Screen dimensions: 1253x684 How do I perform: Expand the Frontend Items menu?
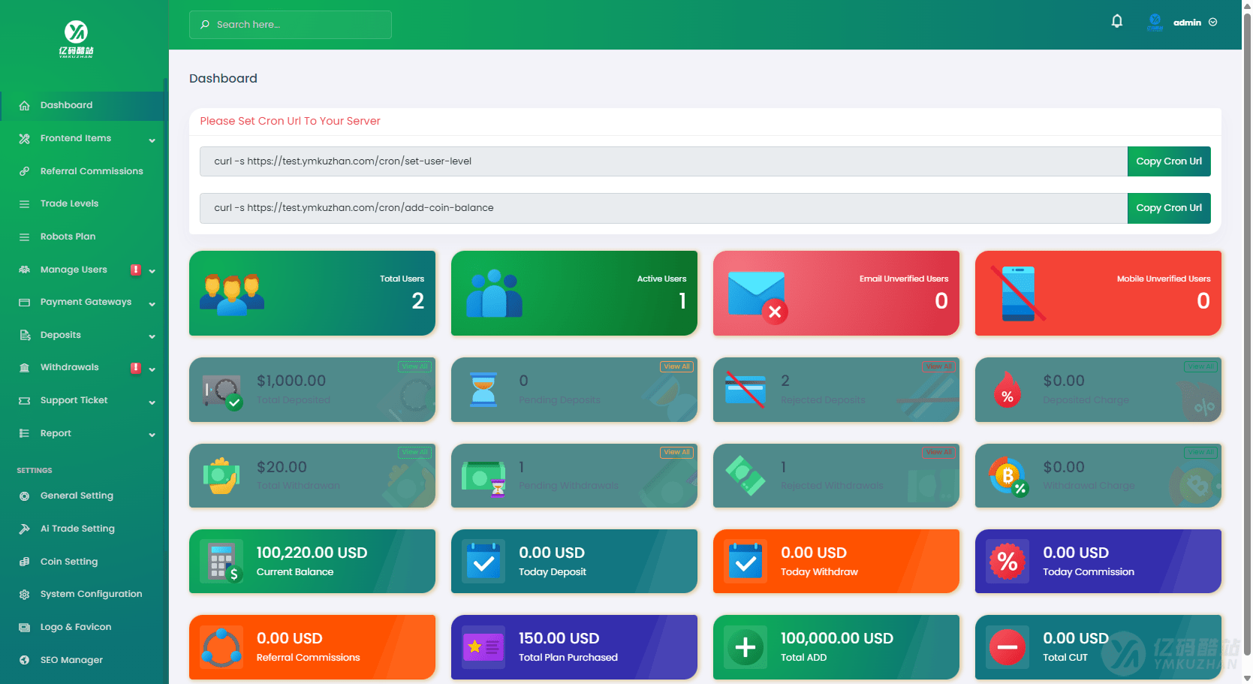(76, 138)
